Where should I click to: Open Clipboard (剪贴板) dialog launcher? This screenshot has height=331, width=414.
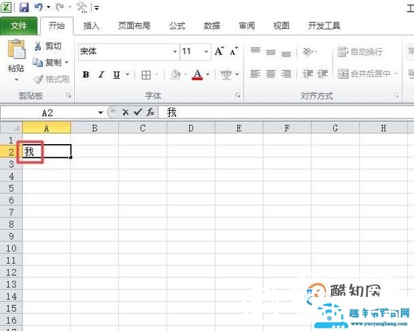[x=69, y=96]
